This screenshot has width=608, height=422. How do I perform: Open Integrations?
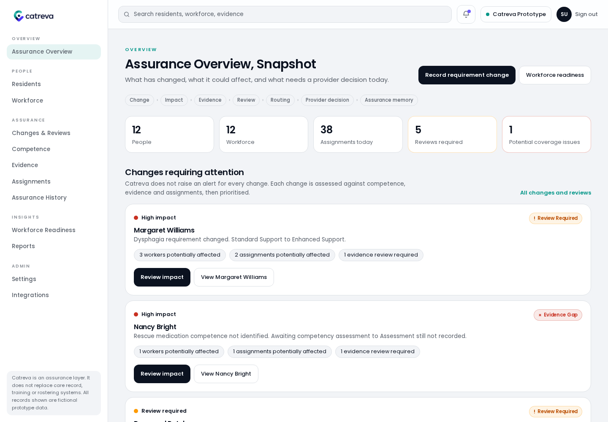54,295
